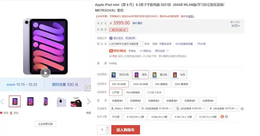Click the help icon beside 白条分期 options
This screenshot has width=260, height=136.
(227, 117)
